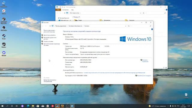Screen dimensions: 192x108
Task: Open Explorer quick access toolbar dropdown
Action: [x=64, y=7]
